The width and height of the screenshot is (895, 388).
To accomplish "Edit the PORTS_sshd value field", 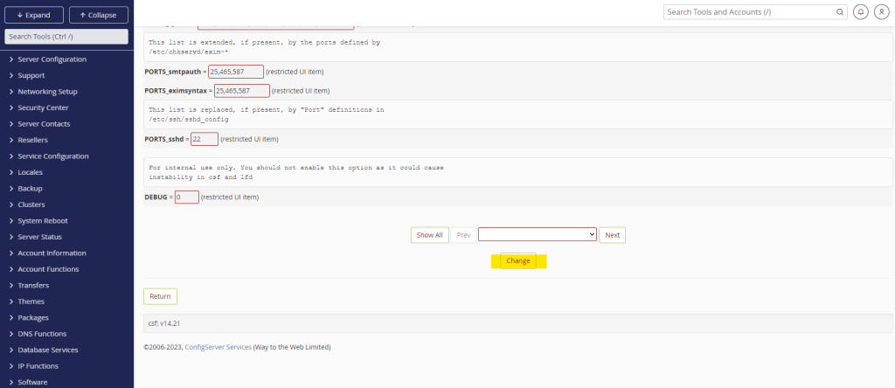I will pyautogui.click(x=204, y=139).
